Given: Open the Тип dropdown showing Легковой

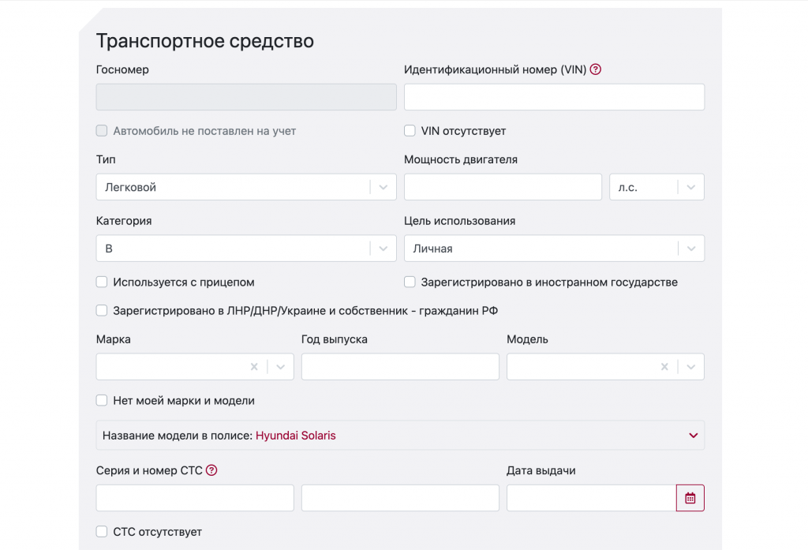Looking at the screenshot, I should click(383, 188).
